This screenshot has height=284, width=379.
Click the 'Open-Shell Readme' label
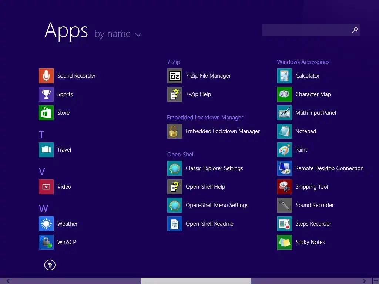(209, 224)
